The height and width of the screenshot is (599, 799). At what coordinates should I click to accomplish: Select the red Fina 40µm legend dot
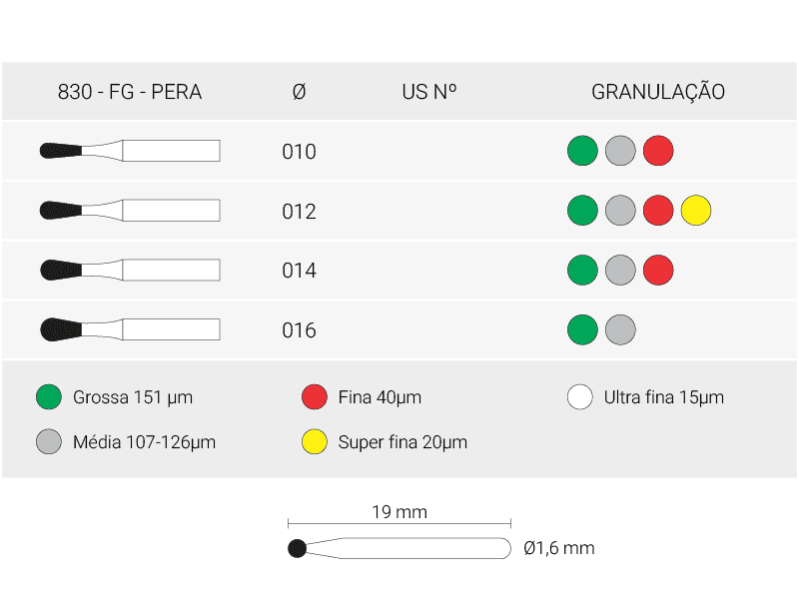click(x=315, y=397)
